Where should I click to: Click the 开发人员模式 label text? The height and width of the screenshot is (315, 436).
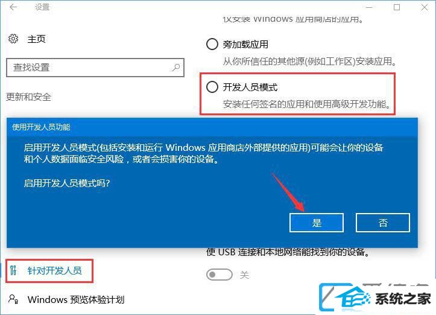click(250, 87)
